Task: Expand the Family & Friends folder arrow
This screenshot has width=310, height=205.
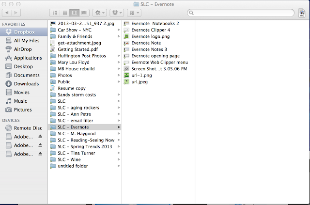Action: click(x=119, y=36)
